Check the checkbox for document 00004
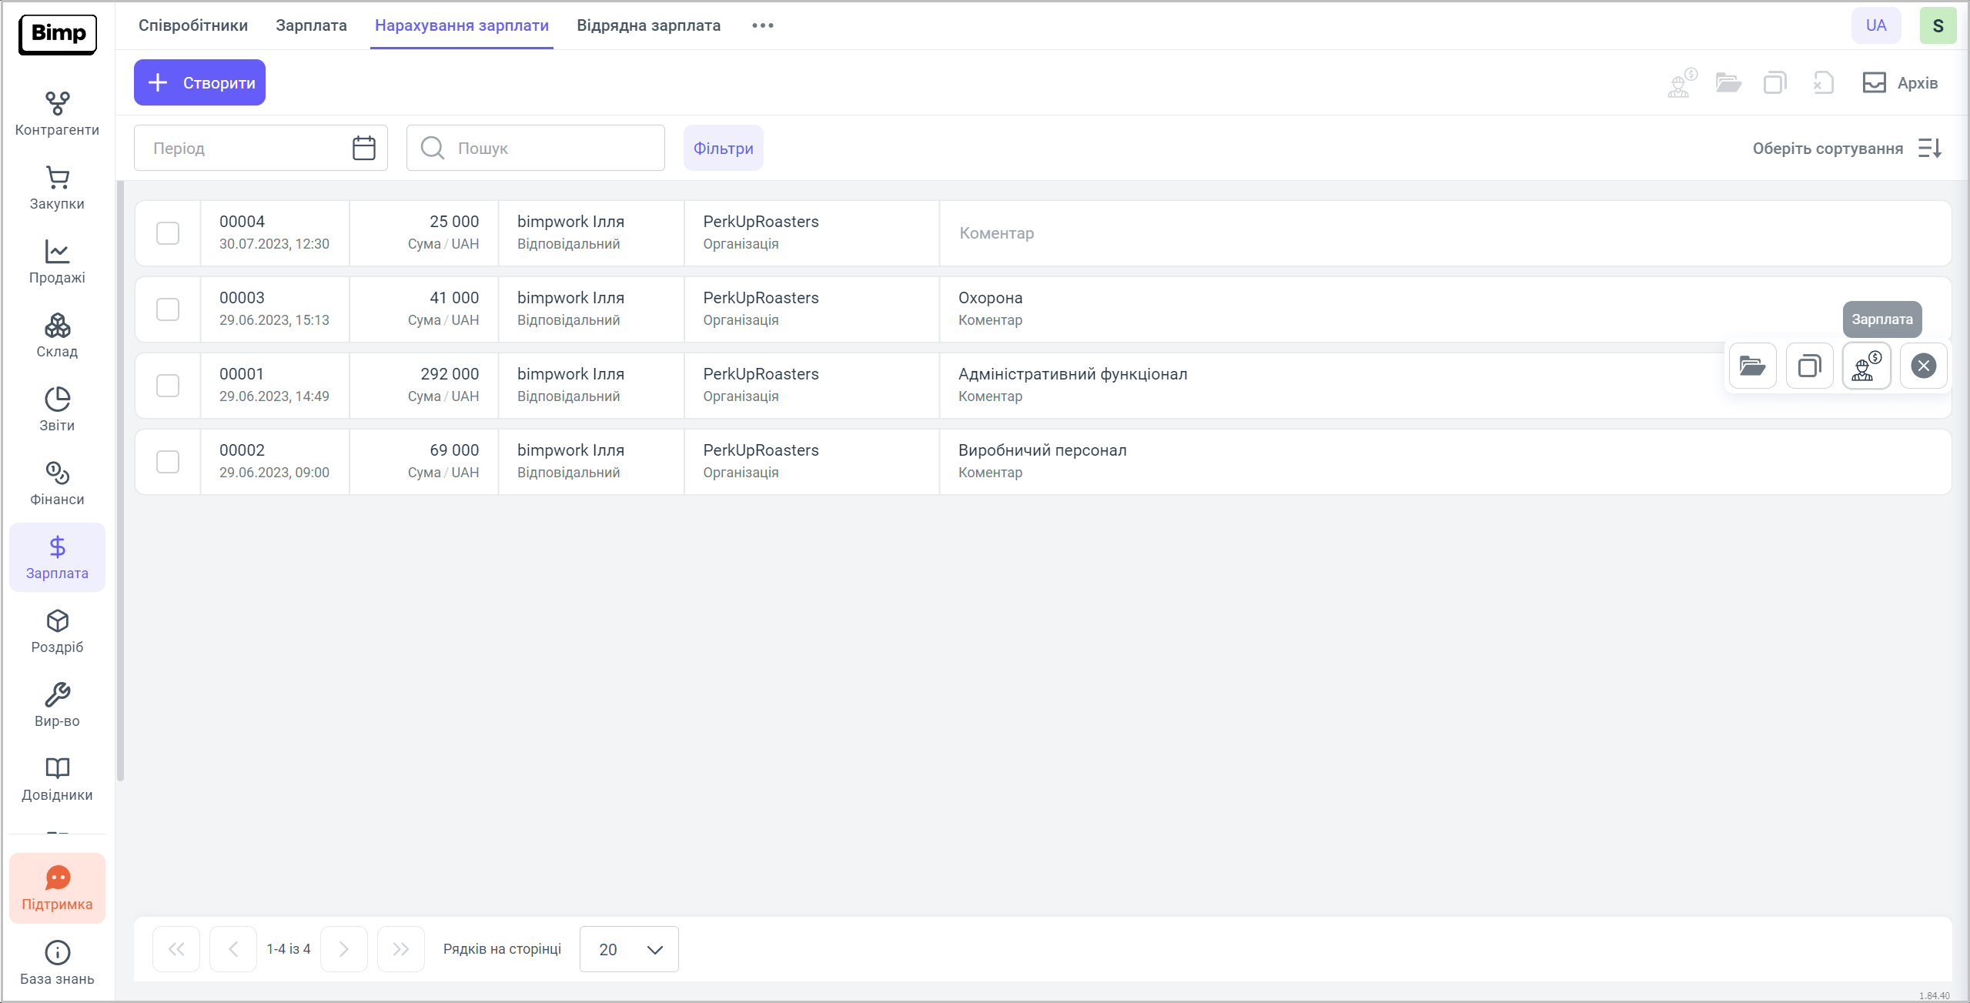Viewport: 1970px width, 1003px height. point(167,233)
